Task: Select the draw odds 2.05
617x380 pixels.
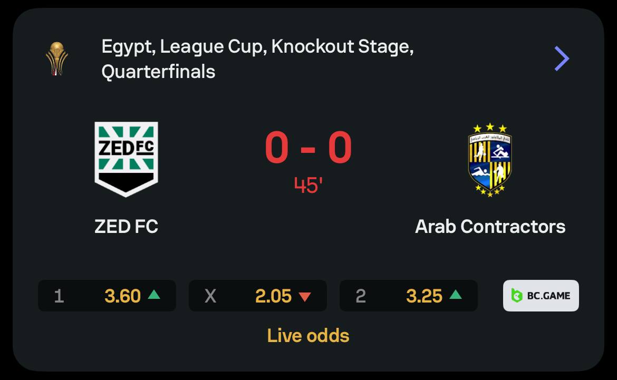Action: coord(273,296)
